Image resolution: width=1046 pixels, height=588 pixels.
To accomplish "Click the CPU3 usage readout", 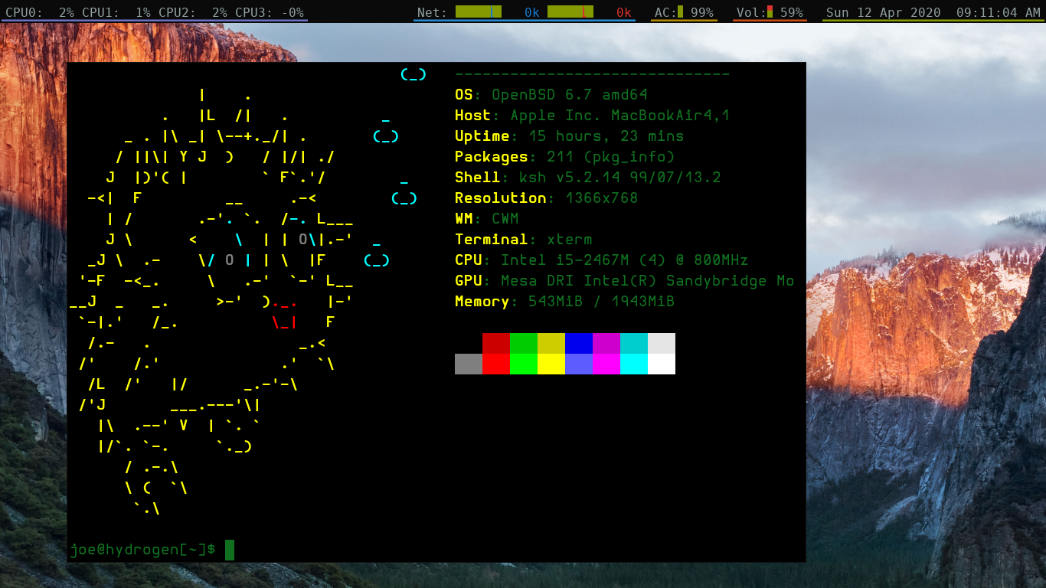I will (x=269, y=12).
